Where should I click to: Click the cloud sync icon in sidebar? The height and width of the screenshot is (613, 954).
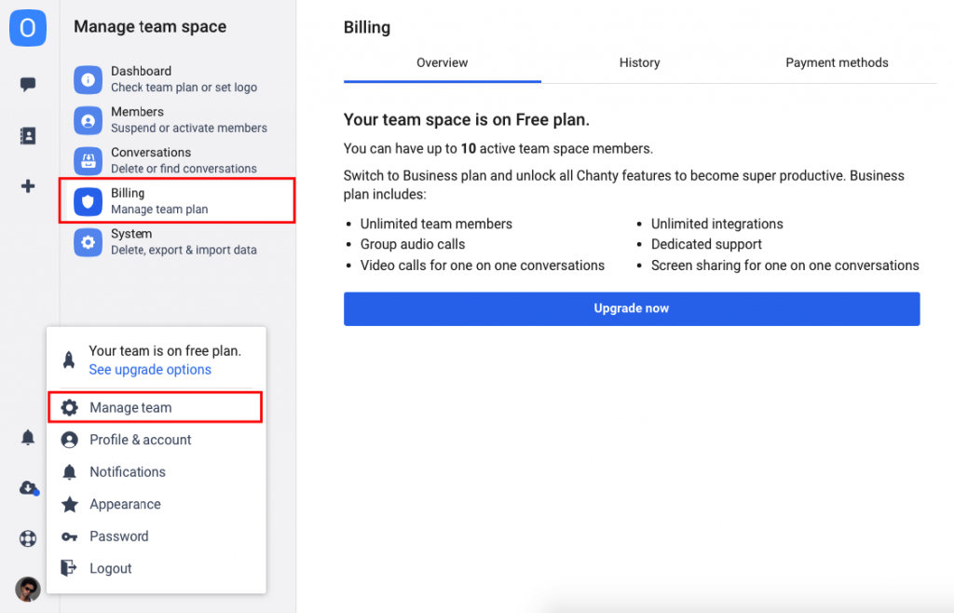coord(27,487)
